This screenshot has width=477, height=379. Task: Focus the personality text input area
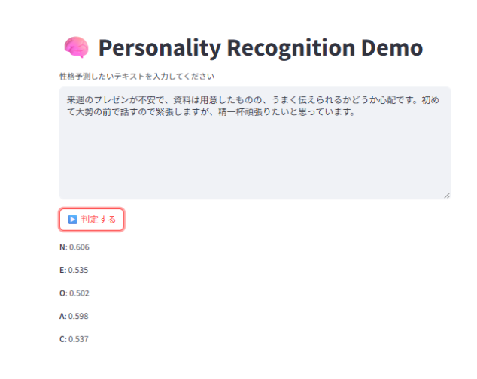pos(255,143)
